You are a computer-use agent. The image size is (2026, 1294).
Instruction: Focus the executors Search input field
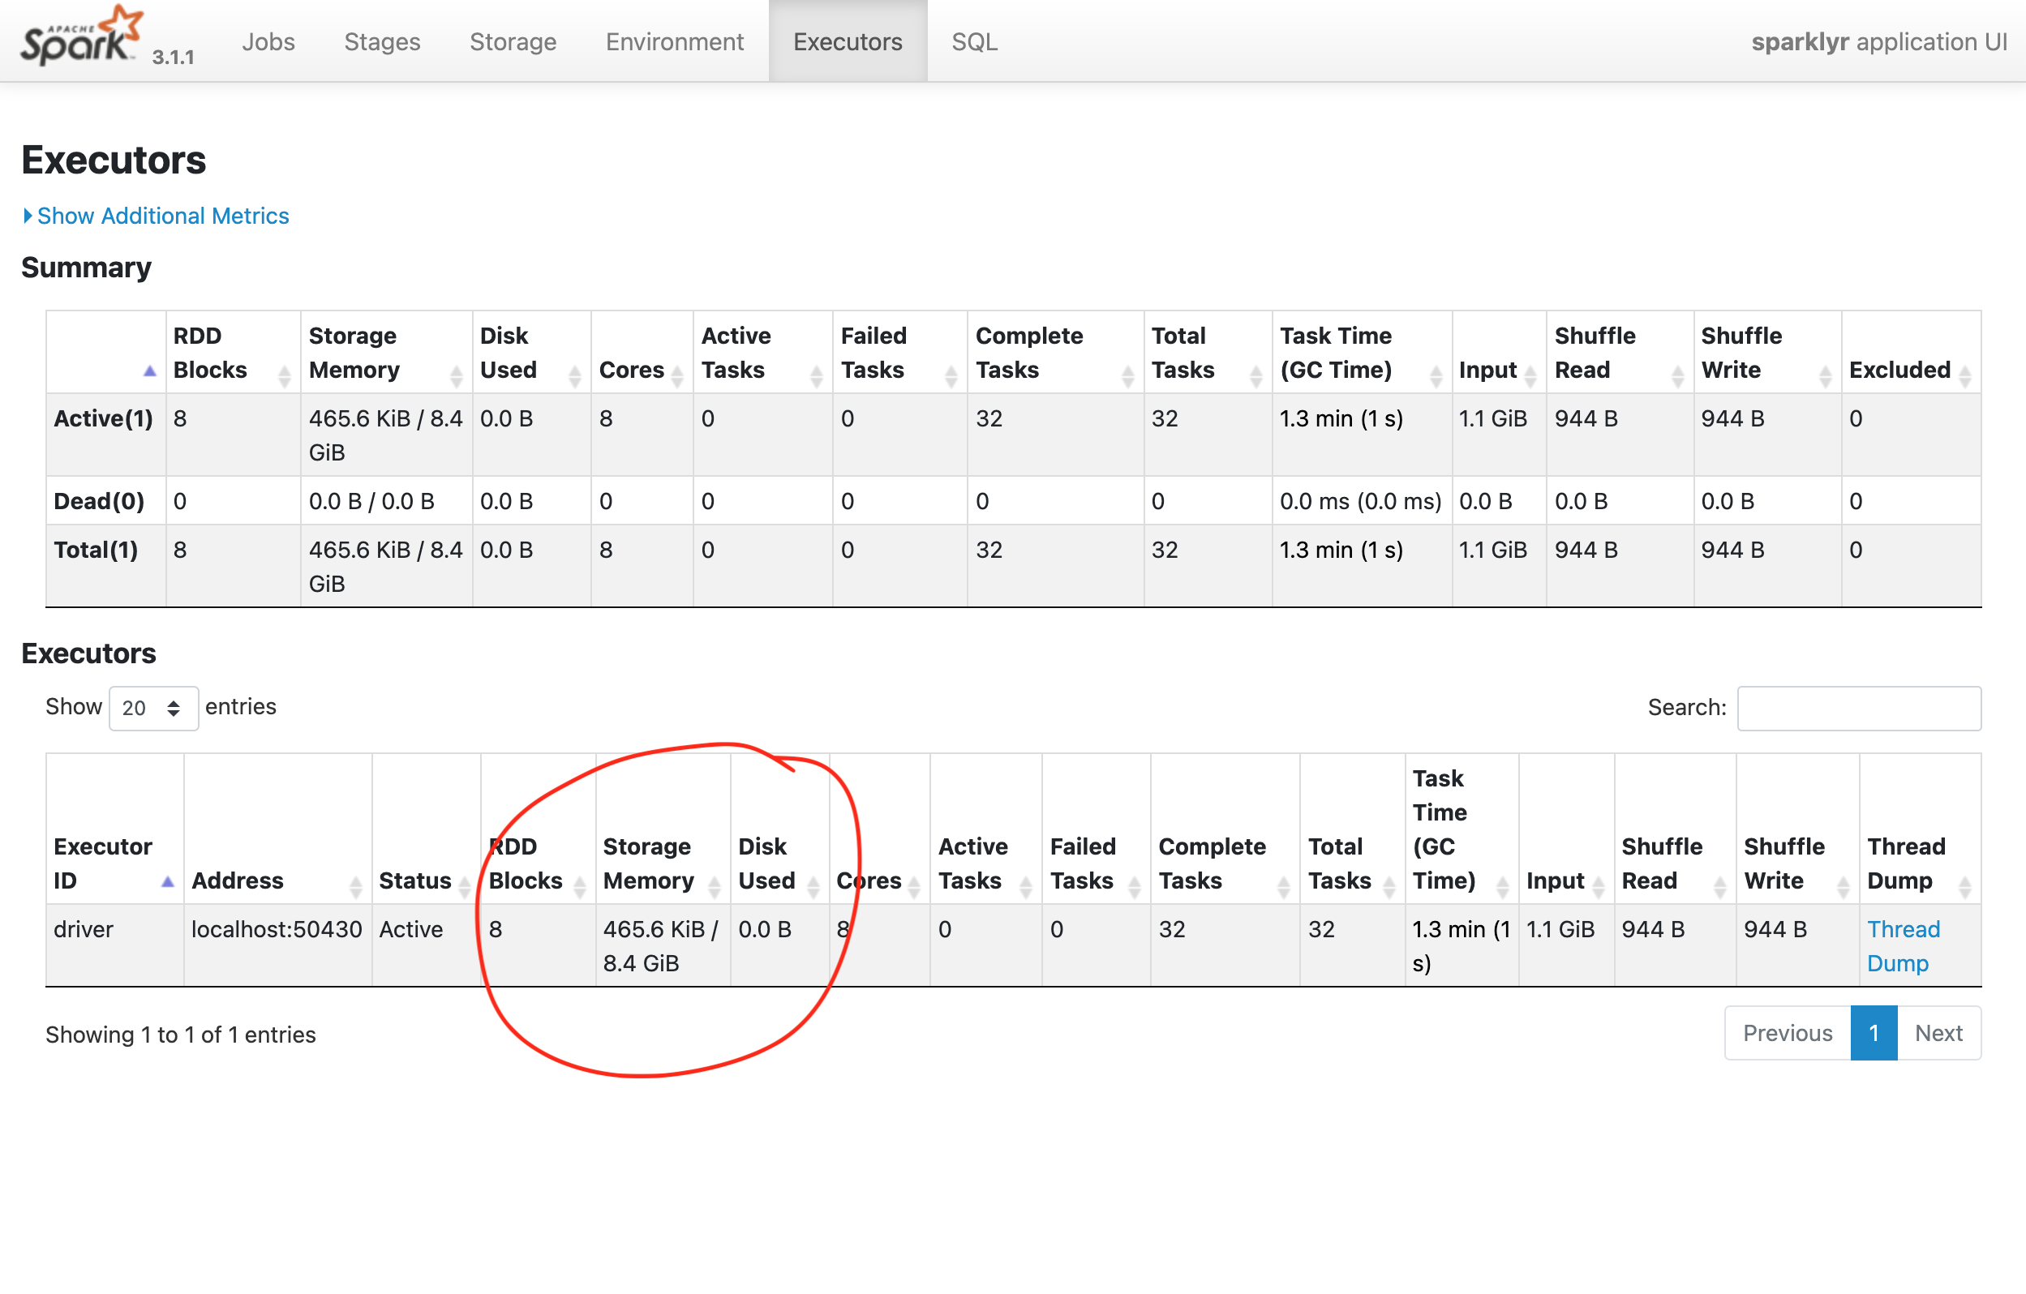pos(1859,708)
